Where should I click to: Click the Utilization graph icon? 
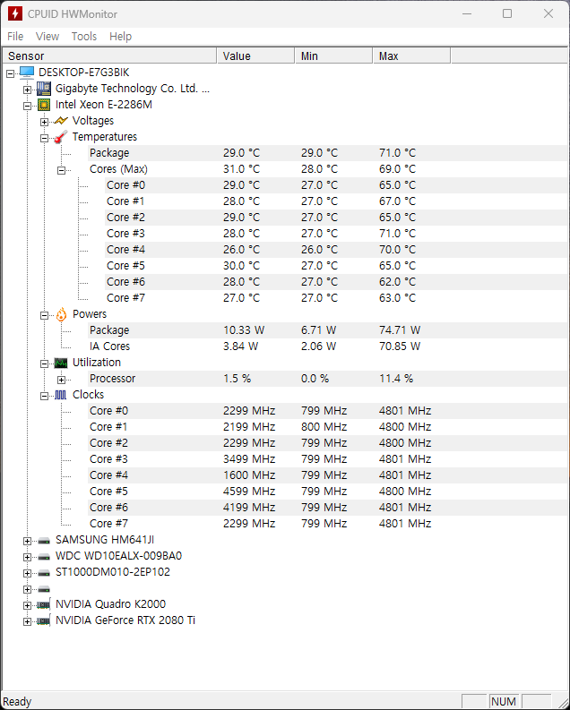(x=61, y=363)
